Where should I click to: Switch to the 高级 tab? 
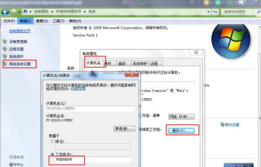click(124, 63)
